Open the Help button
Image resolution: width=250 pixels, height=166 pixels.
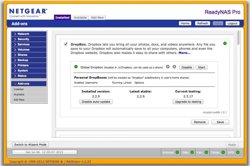click(218, 23)
